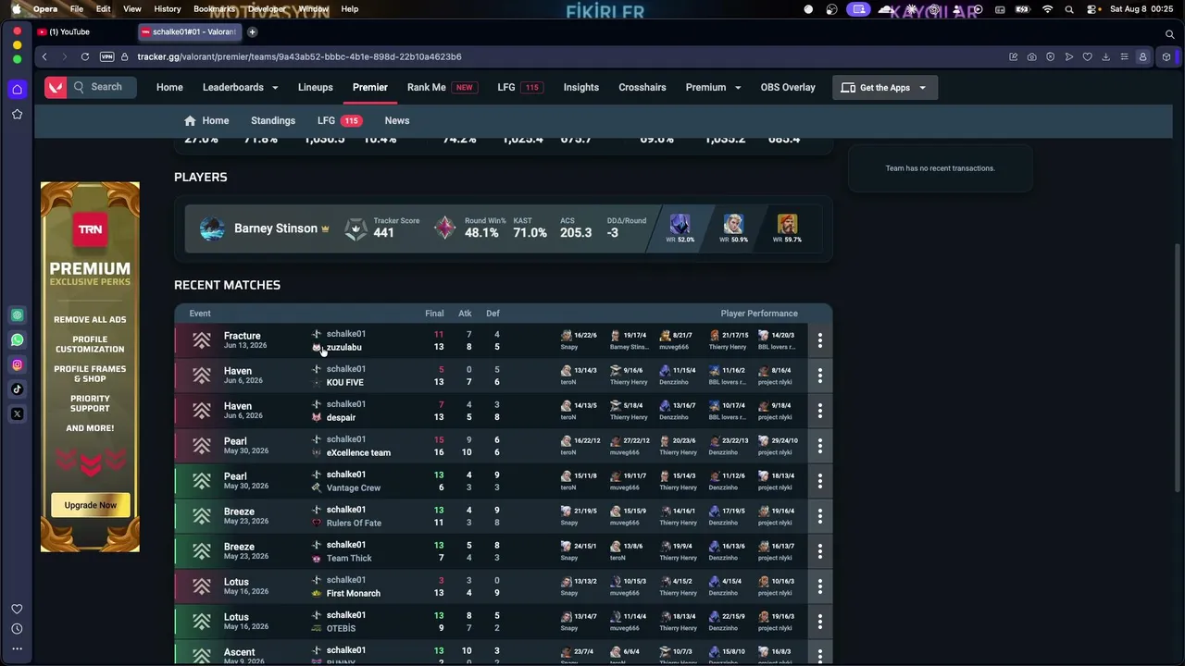Open options menu for the despair match
Image resolution: width=1185 pixels, height=666 pixels.
click(x=819, y=411)
